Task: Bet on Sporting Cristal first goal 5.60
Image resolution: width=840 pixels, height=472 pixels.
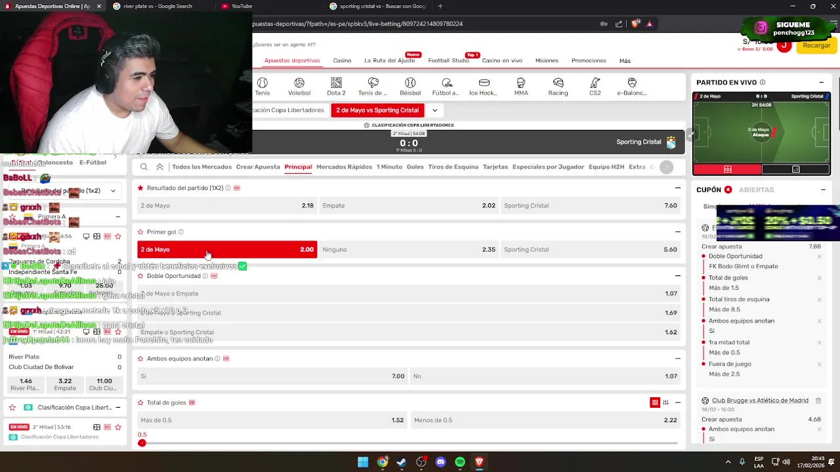Action: tap(590, 250)
